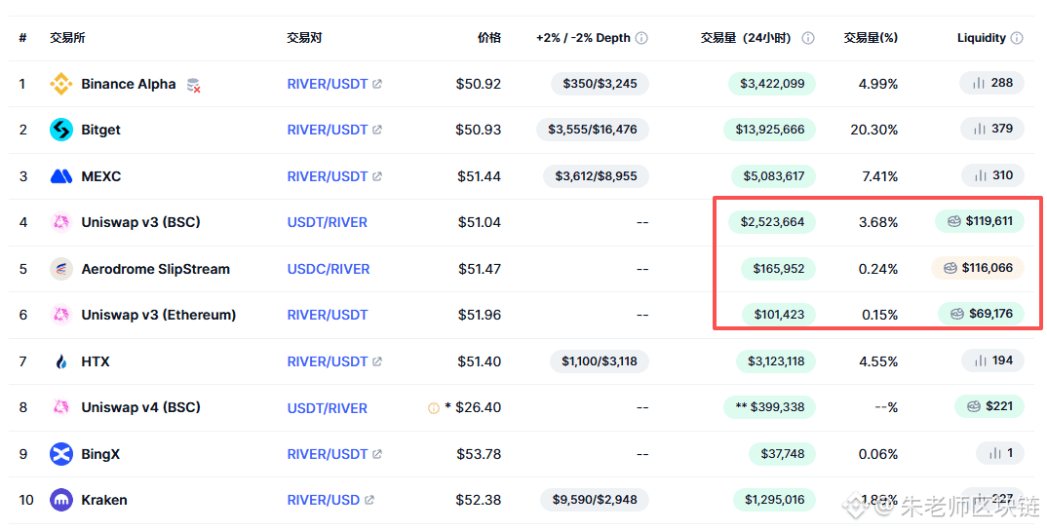This screenshot has height=531, width=1047.
Task: Click info icon beside 交易量 (24小时) header
Action: click(808, 38)
